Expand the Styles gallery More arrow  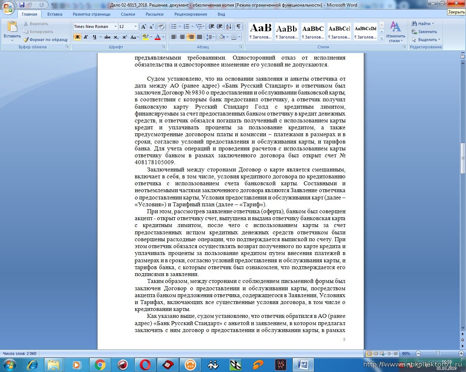[x=382, y=38]
